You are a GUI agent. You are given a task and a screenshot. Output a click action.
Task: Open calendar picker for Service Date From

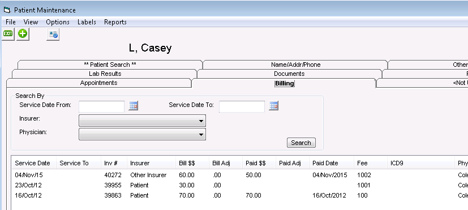(133, 106)
